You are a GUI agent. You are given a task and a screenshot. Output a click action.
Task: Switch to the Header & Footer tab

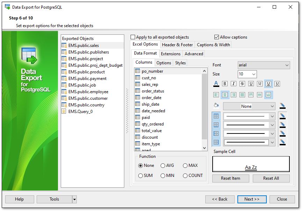tap(177, 45)
